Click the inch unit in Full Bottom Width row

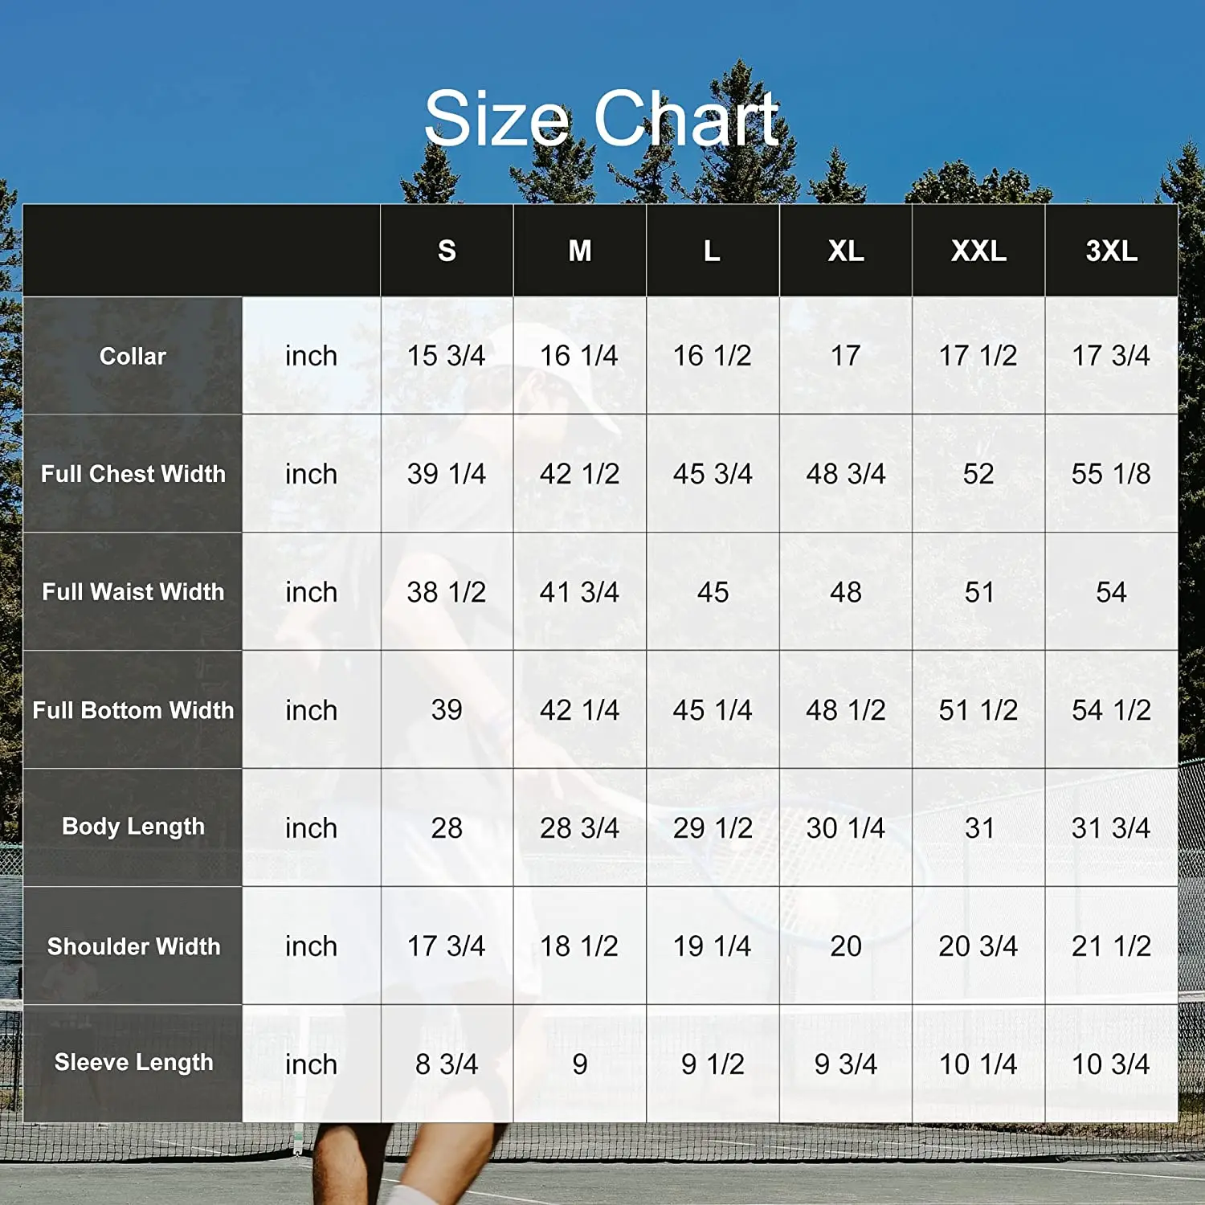(x=311, y=710)
